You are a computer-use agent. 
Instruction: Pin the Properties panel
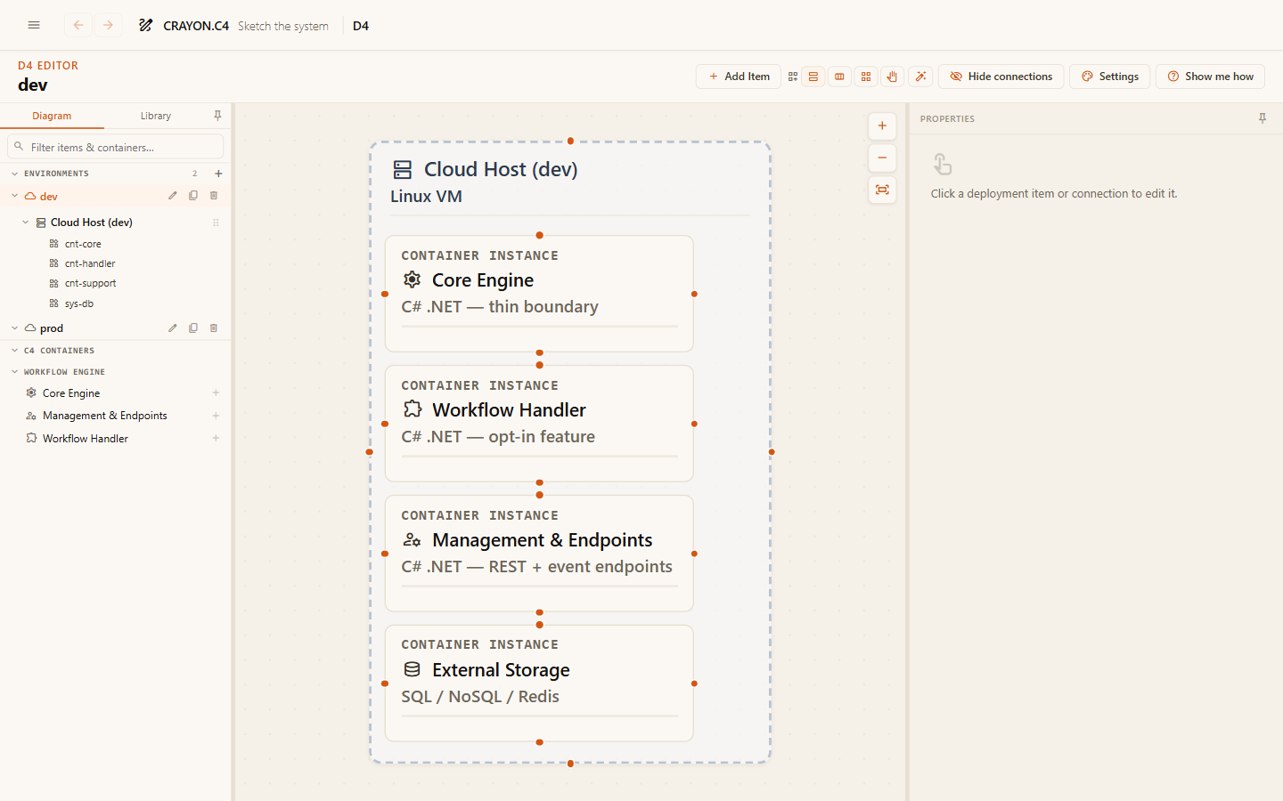click(x=1263, y=118)
